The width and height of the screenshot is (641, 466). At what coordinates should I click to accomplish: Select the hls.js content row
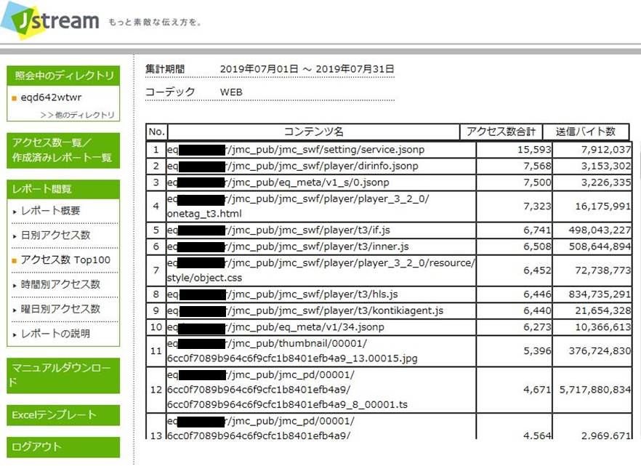(x=389, y=294)
